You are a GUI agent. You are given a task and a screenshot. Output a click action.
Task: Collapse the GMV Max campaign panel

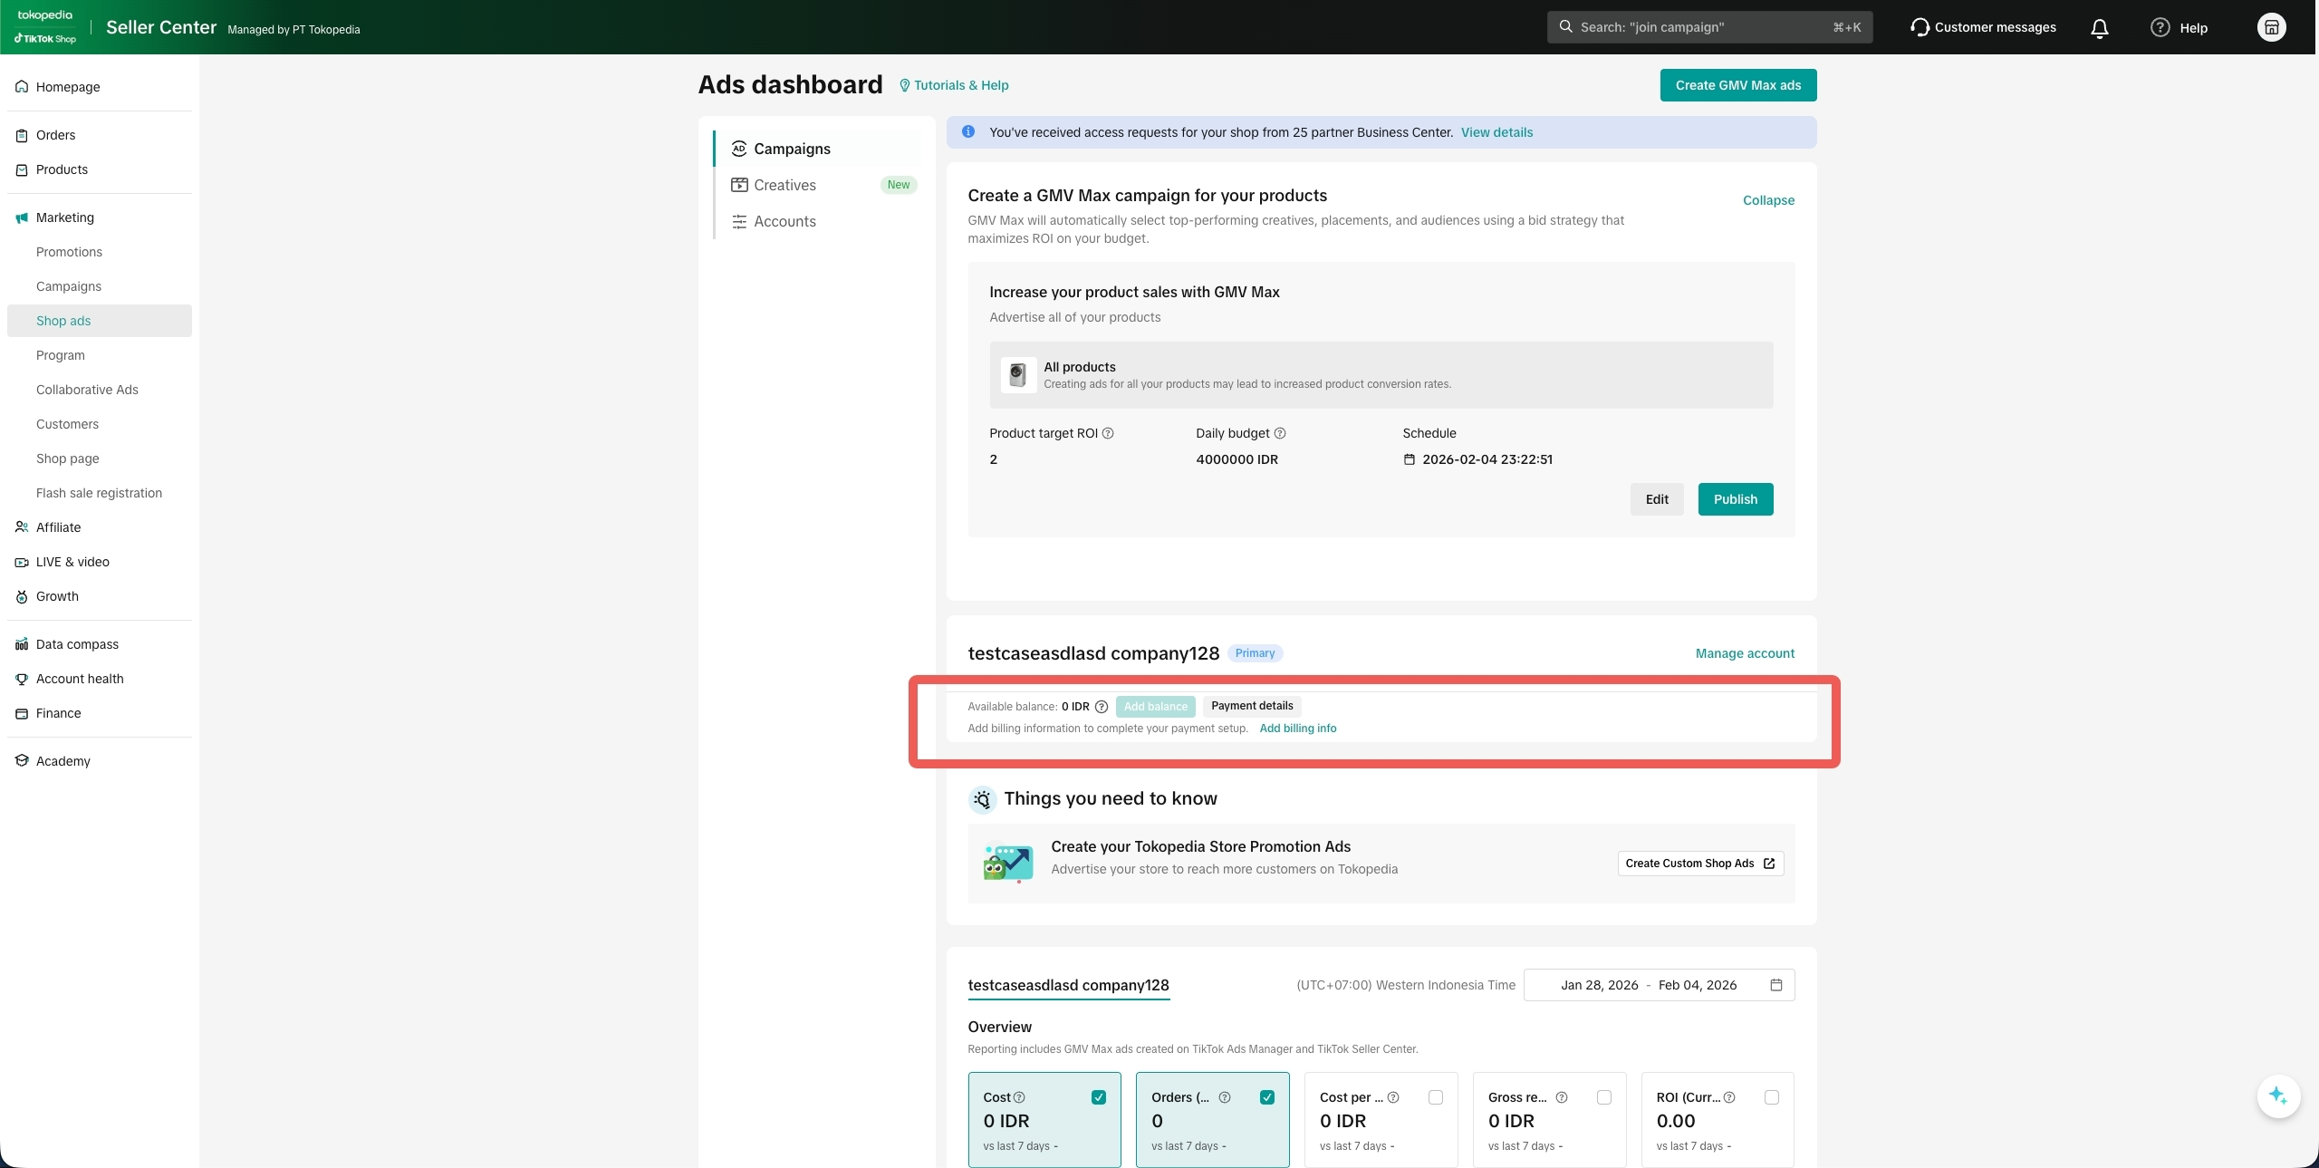[x=1768, y=200]
